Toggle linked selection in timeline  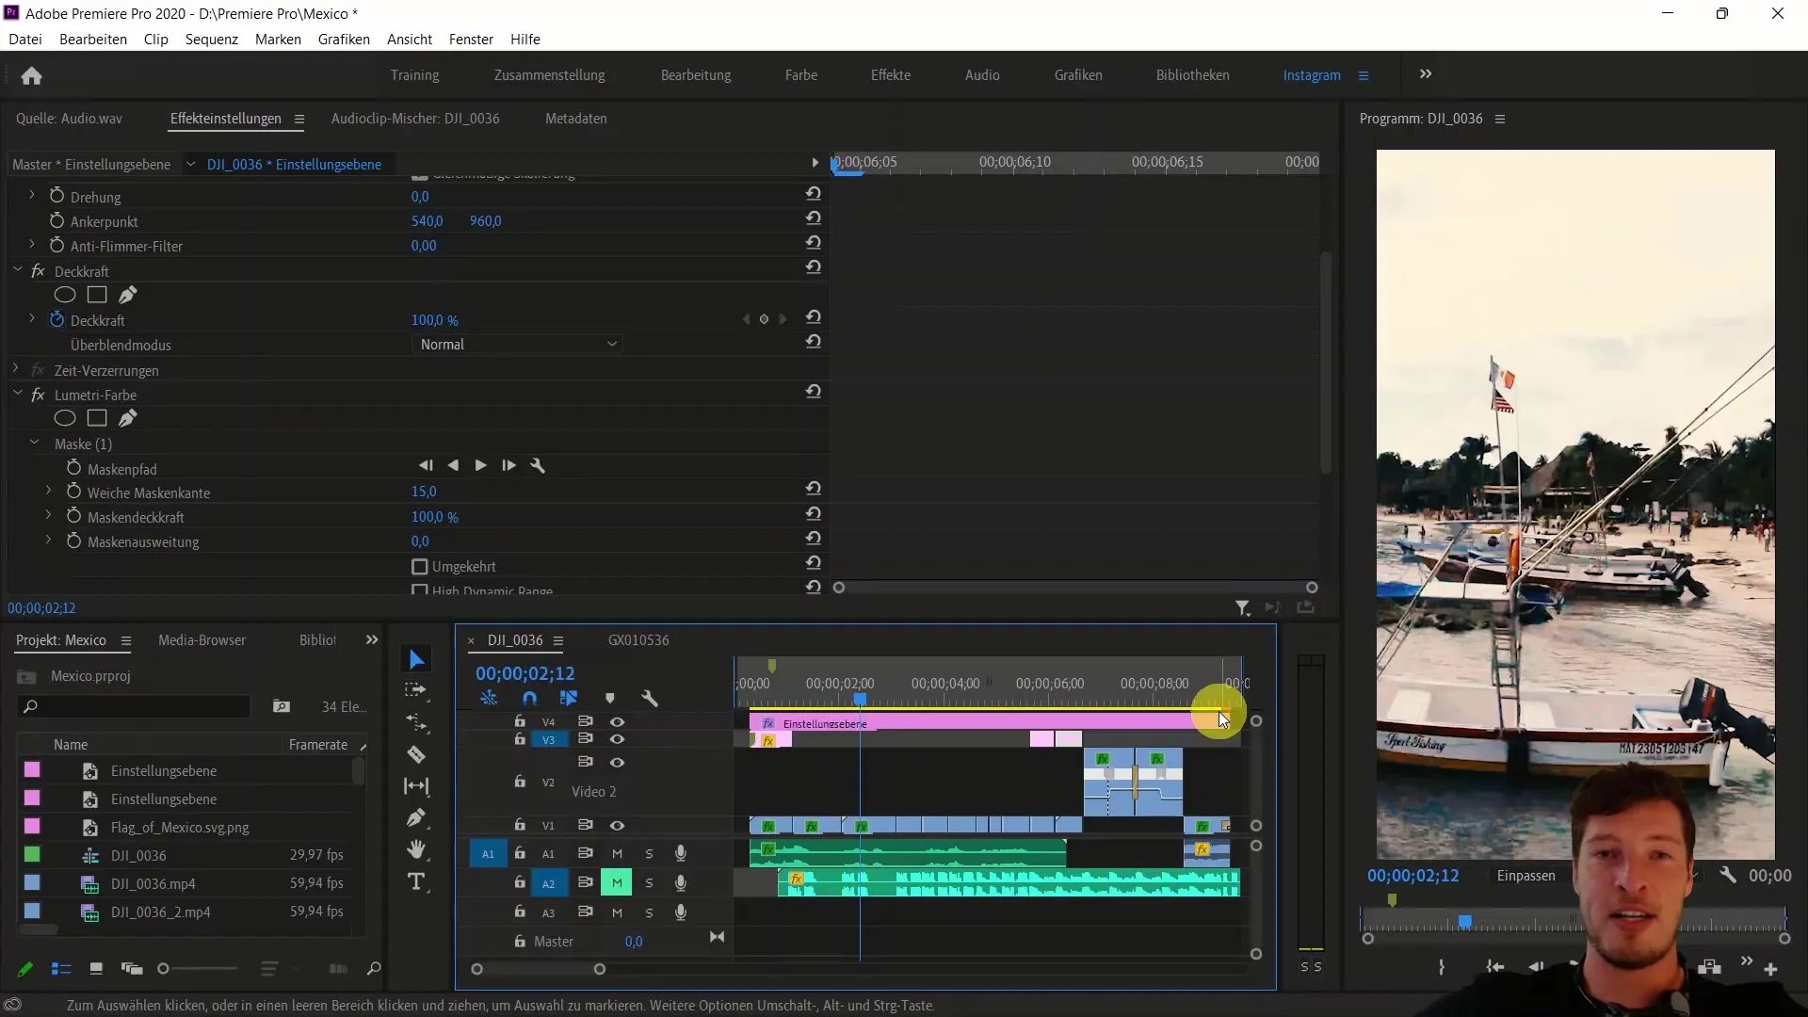point(568,698)
